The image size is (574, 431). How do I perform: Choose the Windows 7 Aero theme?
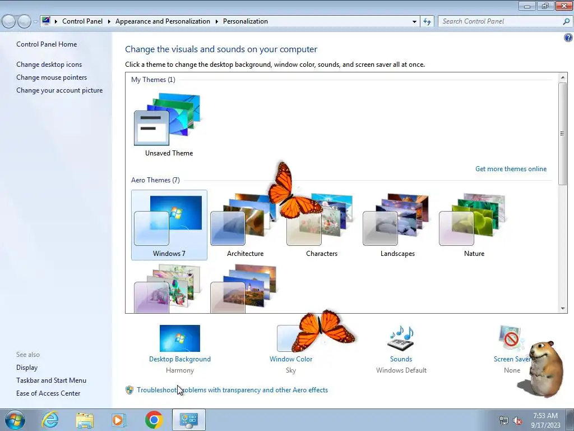[x=169, y=224]
